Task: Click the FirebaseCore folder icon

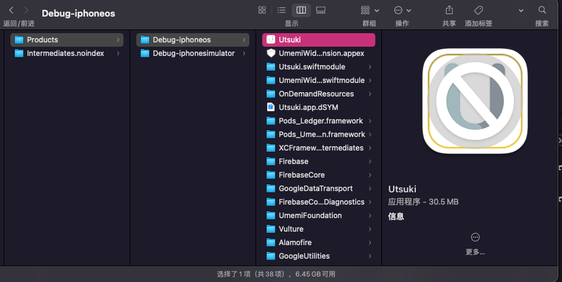Action: [x=271, y=175]
